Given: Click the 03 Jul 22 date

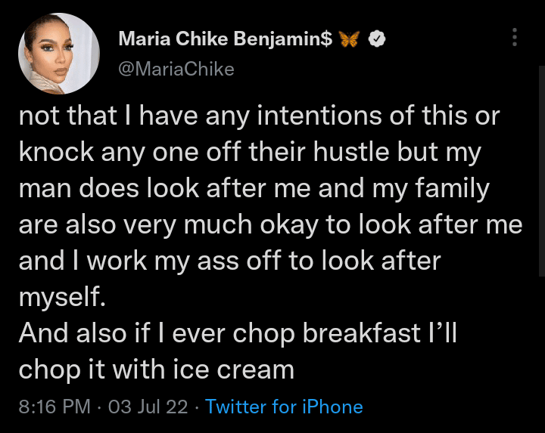Looking at the screenshot, I should pyautogui.click(x=148, y=407).
